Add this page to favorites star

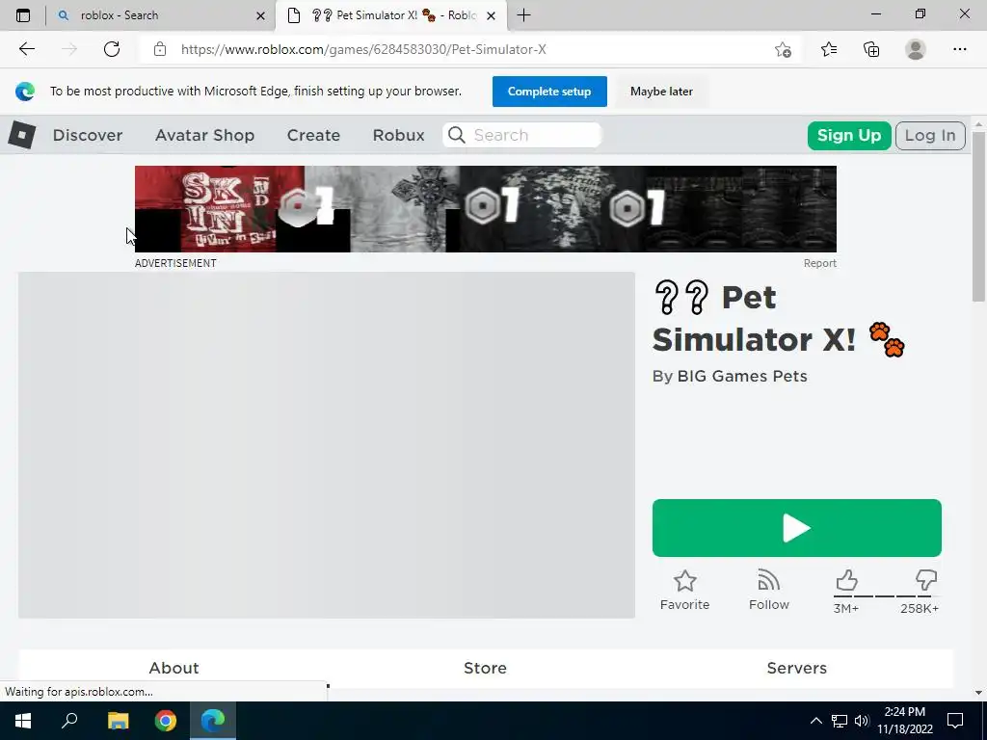(x=783, y=49)
